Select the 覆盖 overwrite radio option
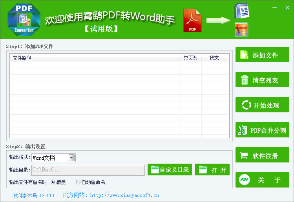 (x=53, y=182)
